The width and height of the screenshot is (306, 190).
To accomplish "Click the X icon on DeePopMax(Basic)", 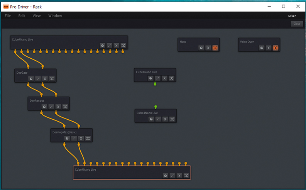I will [81, 139].
